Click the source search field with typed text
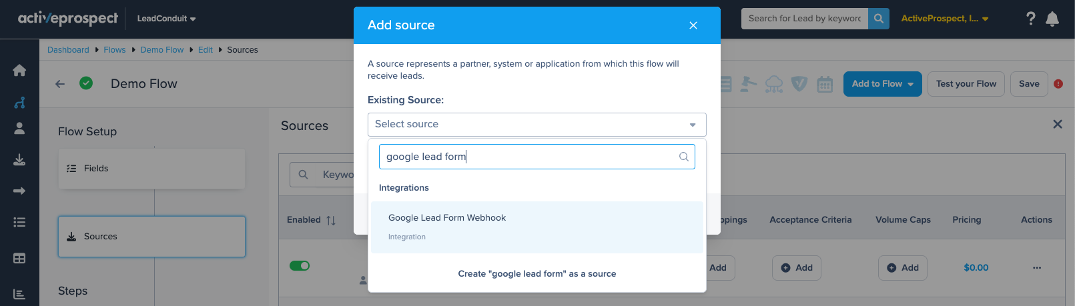The width and height of the screenshot is (1075, 306). (x=527, y=157)
